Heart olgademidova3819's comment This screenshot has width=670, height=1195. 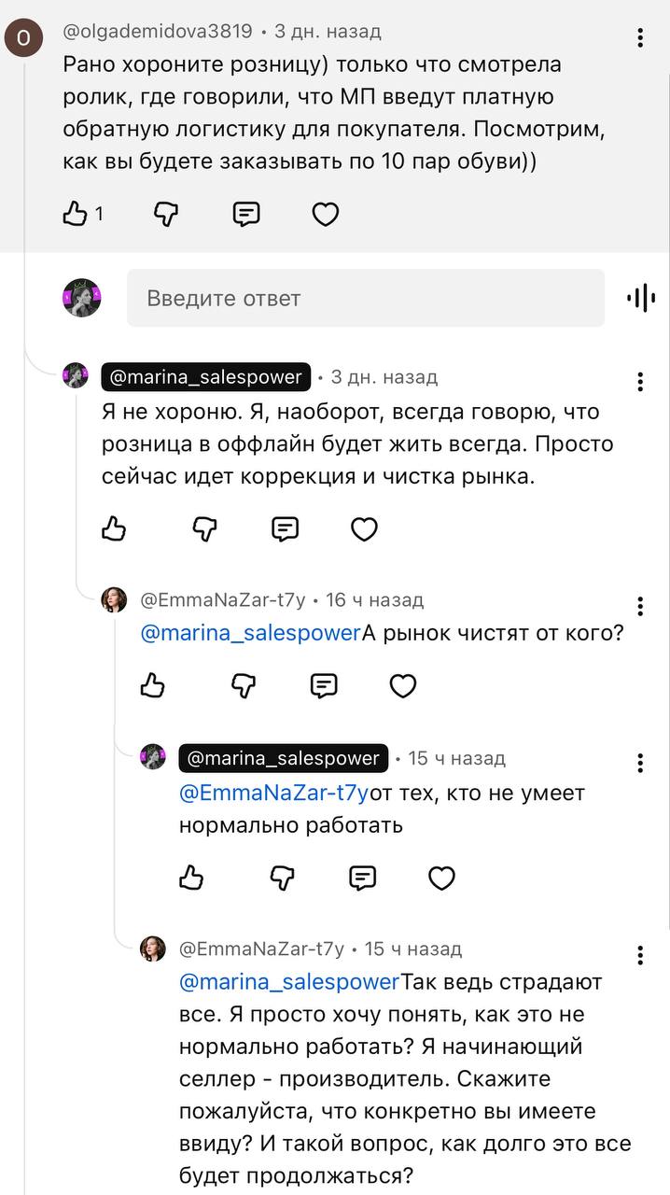tap(325, 215)
